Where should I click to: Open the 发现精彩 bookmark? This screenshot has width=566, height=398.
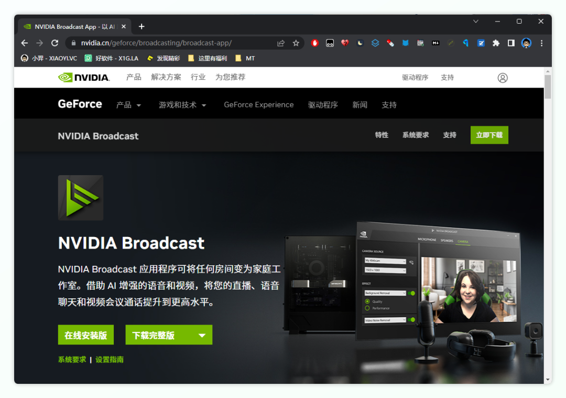pyautogui.click(x=163, y=58)
